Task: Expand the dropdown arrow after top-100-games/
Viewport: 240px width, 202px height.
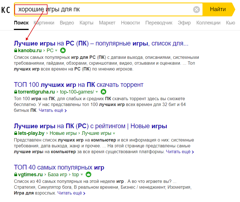Action: (x=97, y=92)
